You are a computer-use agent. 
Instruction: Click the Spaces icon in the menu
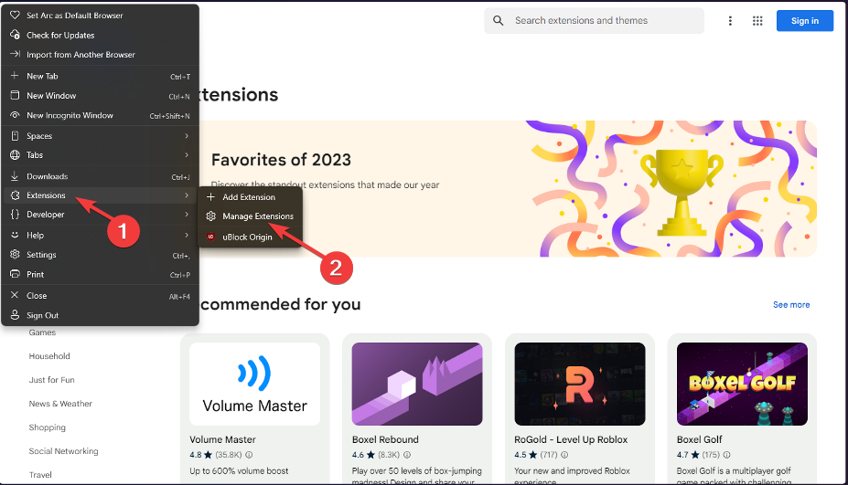[16, 135]
